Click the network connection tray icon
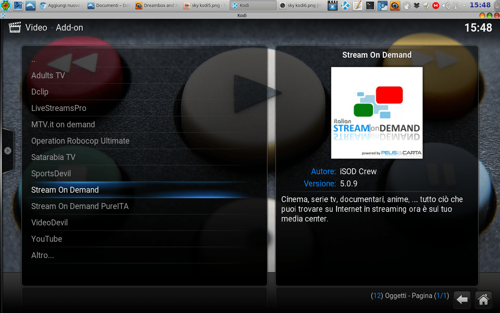This screenshot has height=313, width=500. coord(456,6)
